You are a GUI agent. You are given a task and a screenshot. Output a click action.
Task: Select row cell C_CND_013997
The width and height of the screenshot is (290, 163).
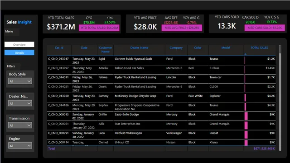coord(58,68)
